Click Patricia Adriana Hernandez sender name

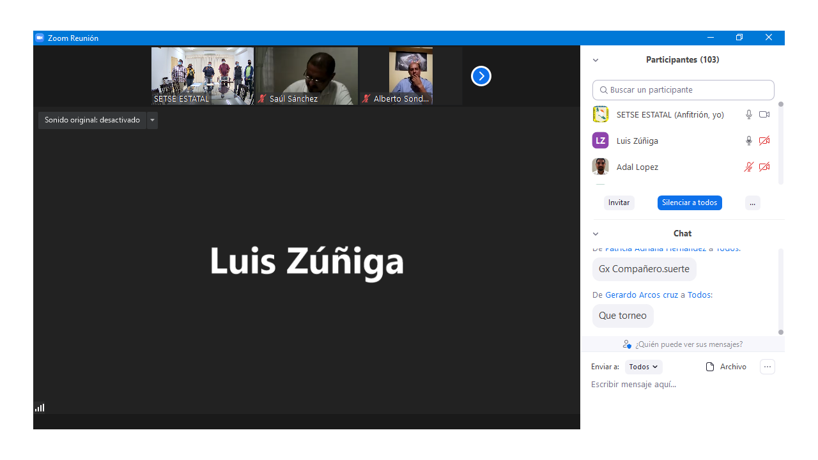tap(655, 249)
